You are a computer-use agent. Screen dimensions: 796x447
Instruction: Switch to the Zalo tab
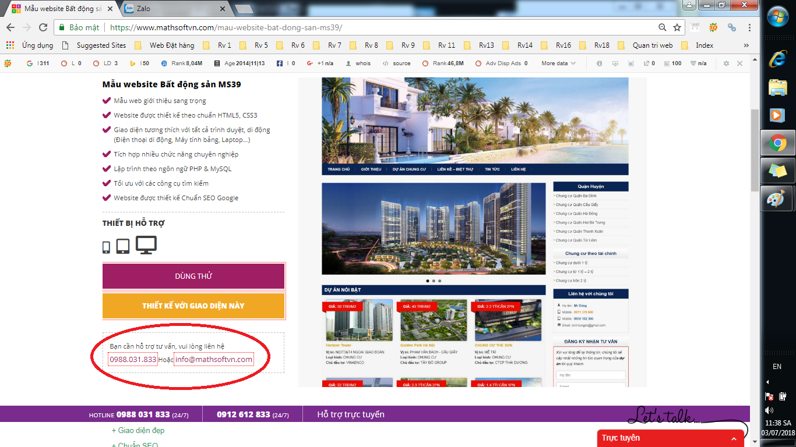[x=174, y=9]
